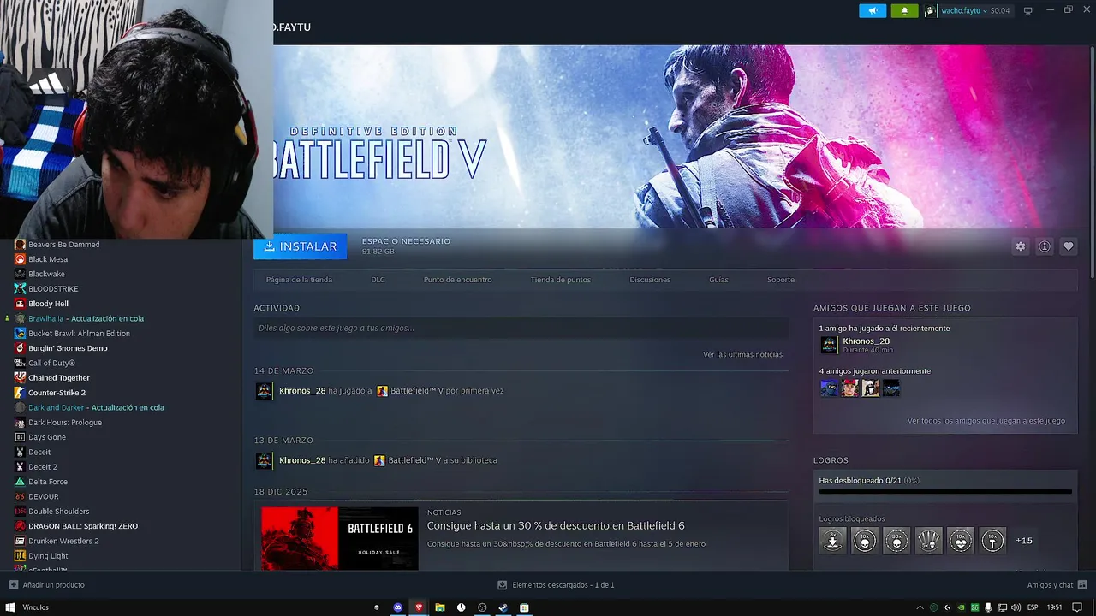Open the game settings gear icon
The width and height of the screenshot is (1096, 616).
(x=1021, y=246)
